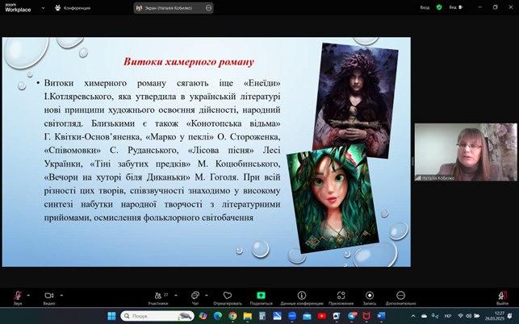Open the Участники participants panel
519x324 pixels.
158,297
